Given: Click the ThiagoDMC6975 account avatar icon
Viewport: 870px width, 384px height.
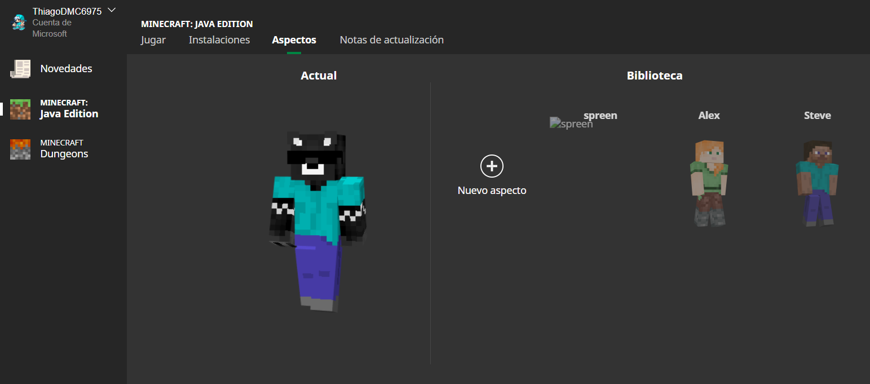Looking at the screenshot, I should point(19,22).
